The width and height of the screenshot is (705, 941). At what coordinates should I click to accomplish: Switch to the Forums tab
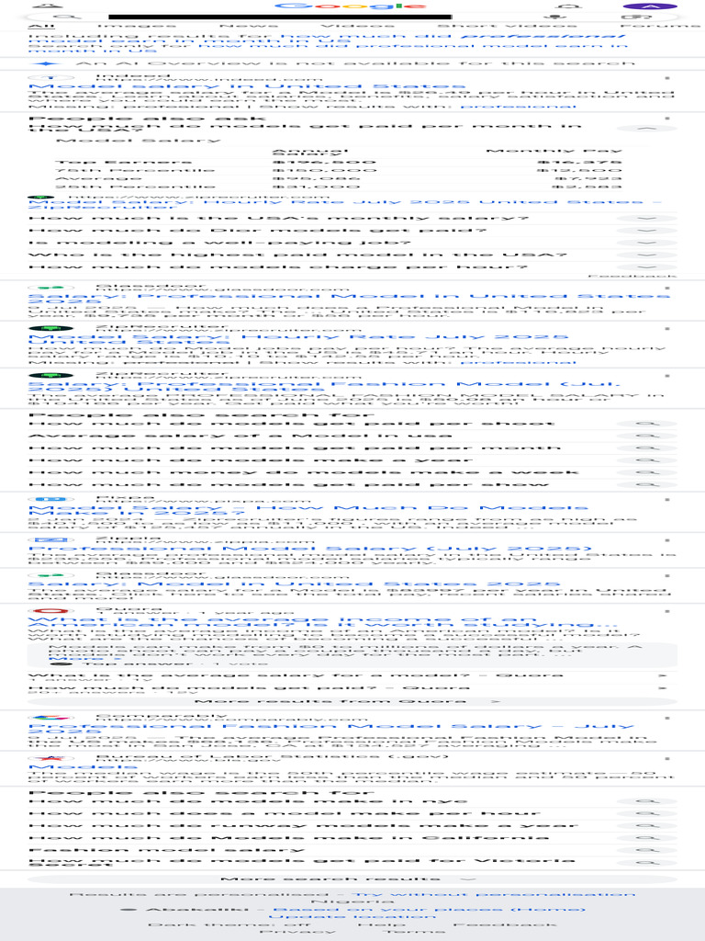(x=662, y=26)
